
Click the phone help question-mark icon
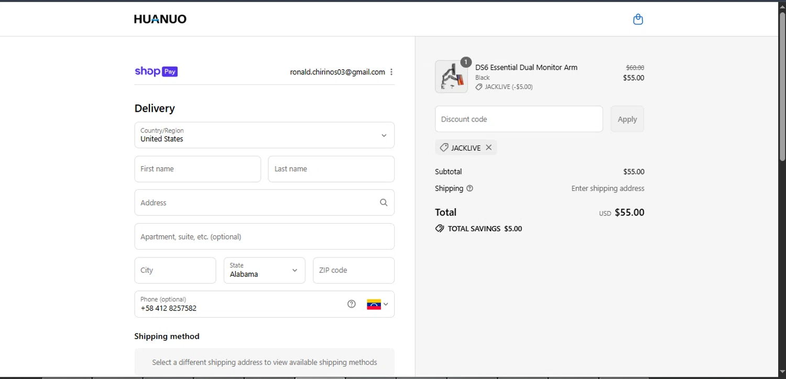point(352,304)
